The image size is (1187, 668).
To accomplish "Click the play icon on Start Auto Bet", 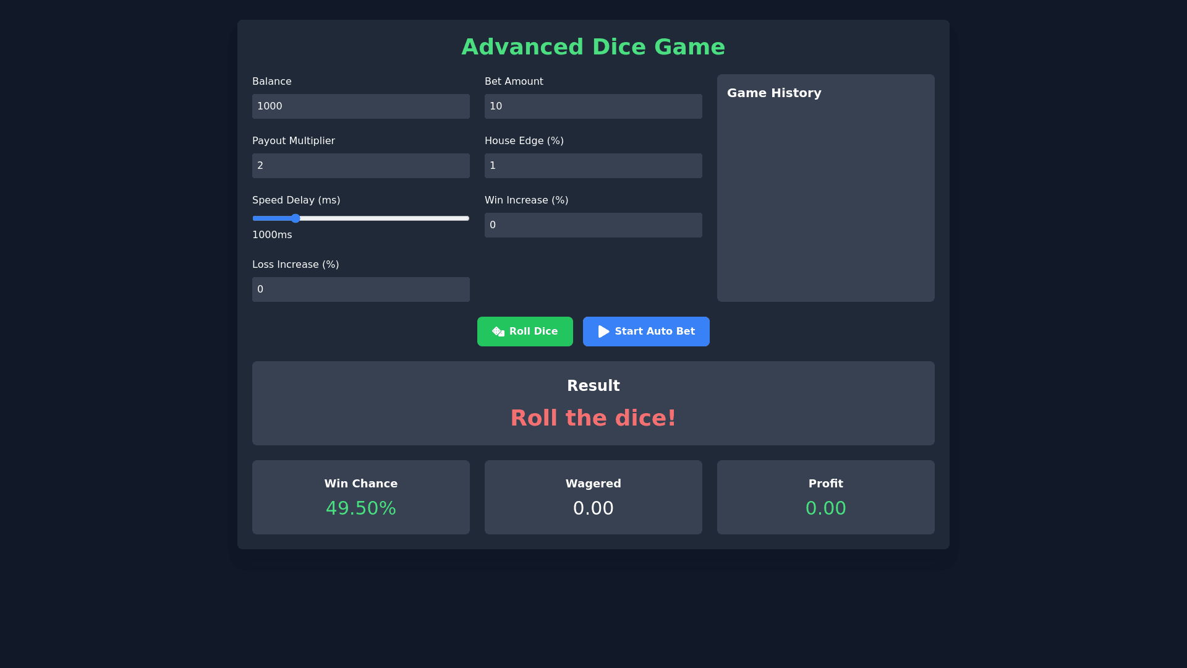I will 603,332.
